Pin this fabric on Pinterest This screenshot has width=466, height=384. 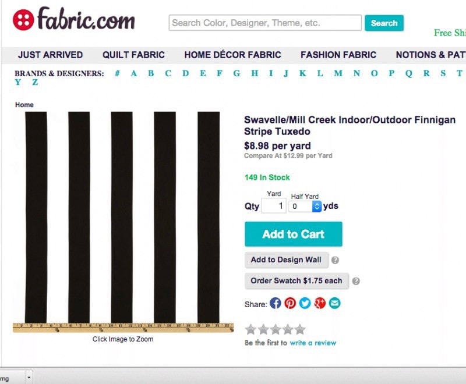(290, 303)
